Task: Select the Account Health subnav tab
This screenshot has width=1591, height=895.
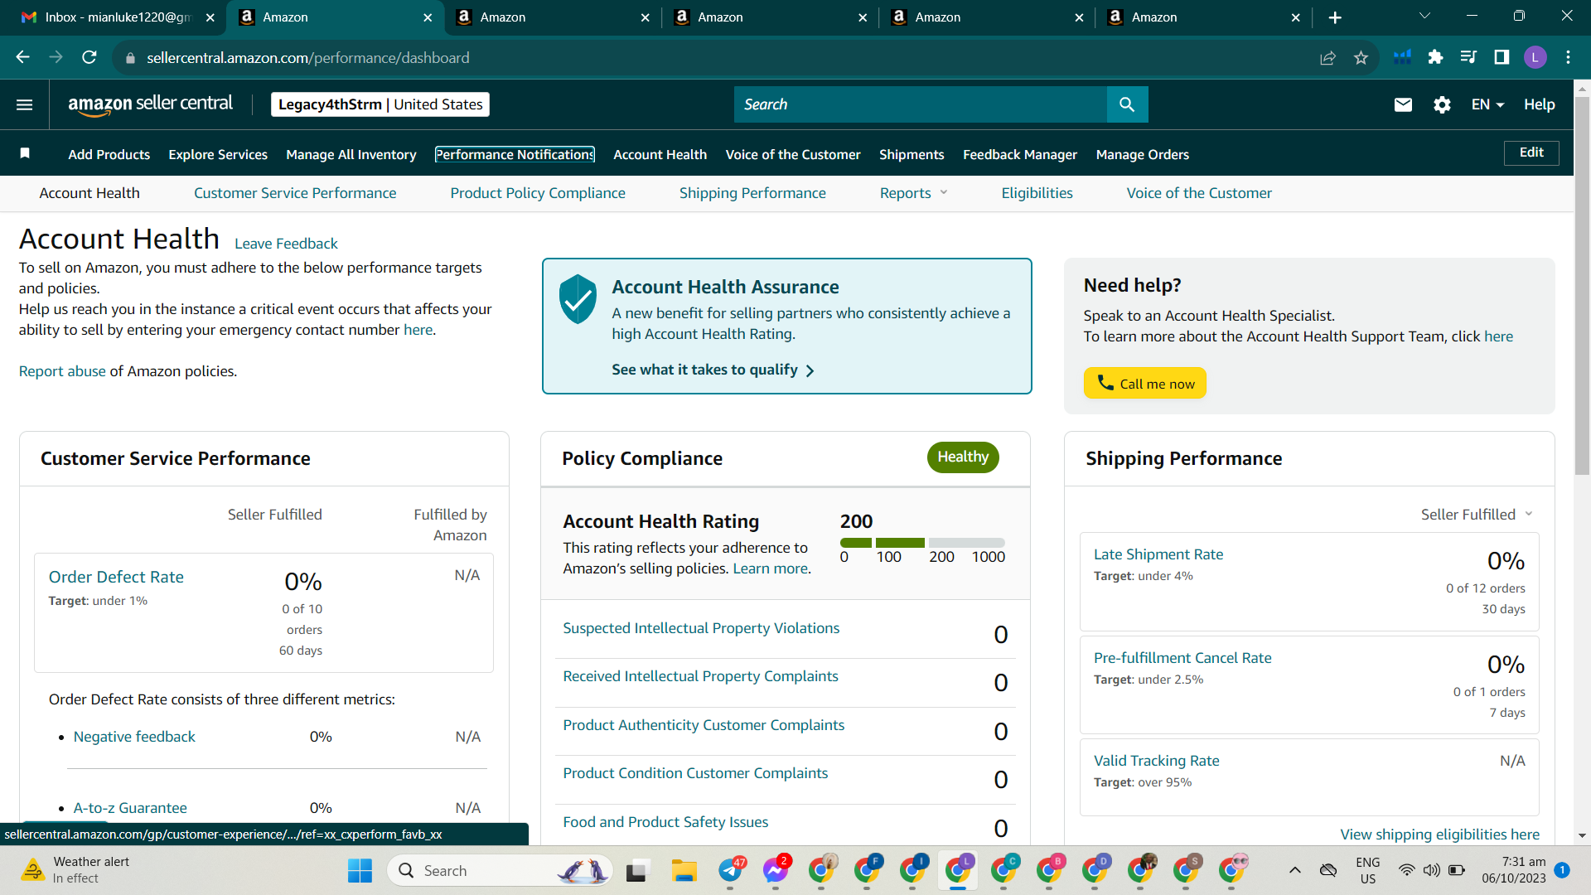Action: [89, 193]
